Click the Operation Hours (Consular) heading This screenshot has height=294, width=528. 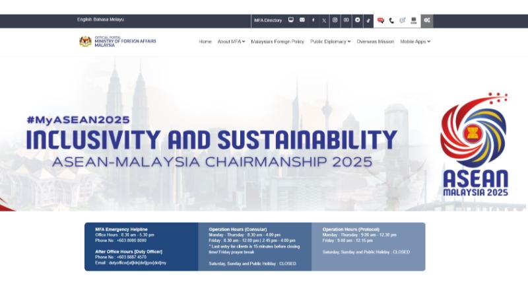tap(238, 229)
